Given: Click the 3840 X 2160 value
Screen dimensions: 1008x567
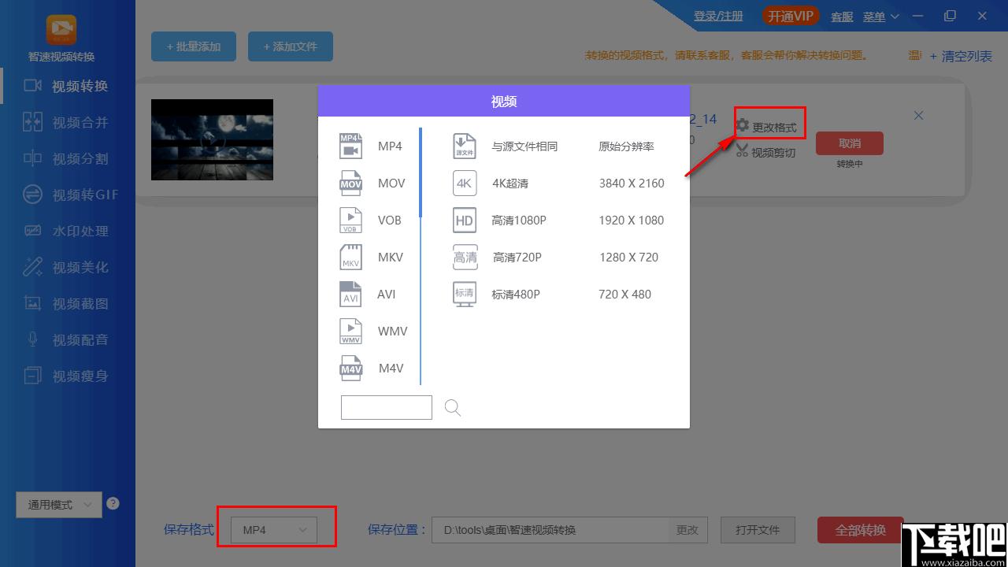Looking at the screenshot, I should coord(632,183).
